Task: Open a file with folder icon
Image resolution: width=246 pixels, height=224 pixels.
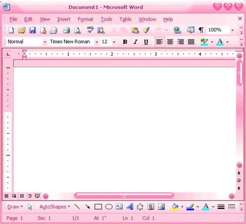Action: [22, 30]
